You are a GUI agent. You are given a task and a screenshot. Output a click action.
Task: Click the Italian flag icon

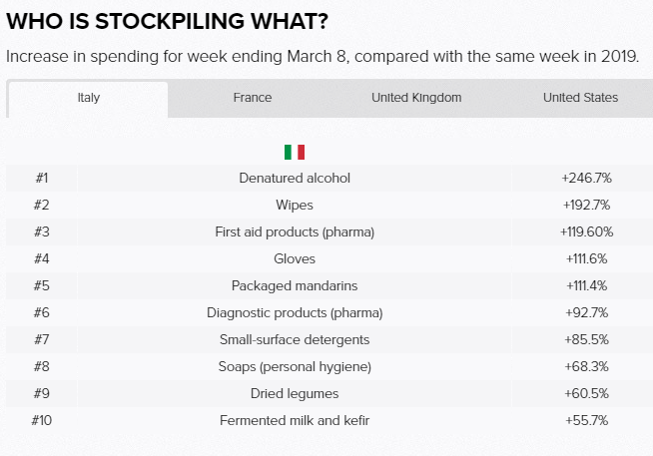pos(295,152)
